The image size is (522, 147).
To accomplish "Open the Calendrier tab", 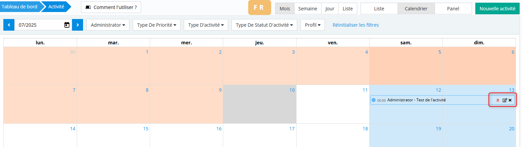I will [x=416, y=9].
